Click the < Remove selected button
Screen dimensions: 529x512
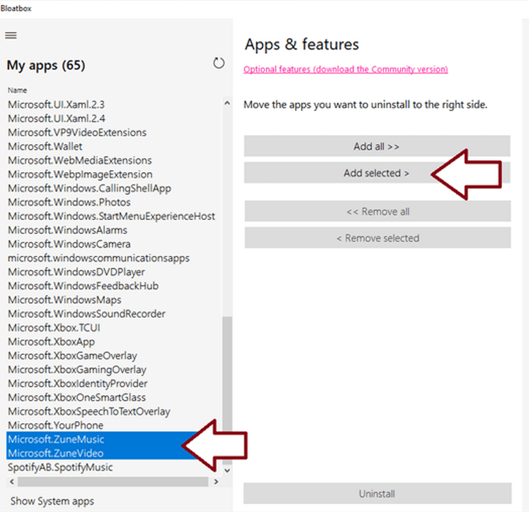[377, 238]
